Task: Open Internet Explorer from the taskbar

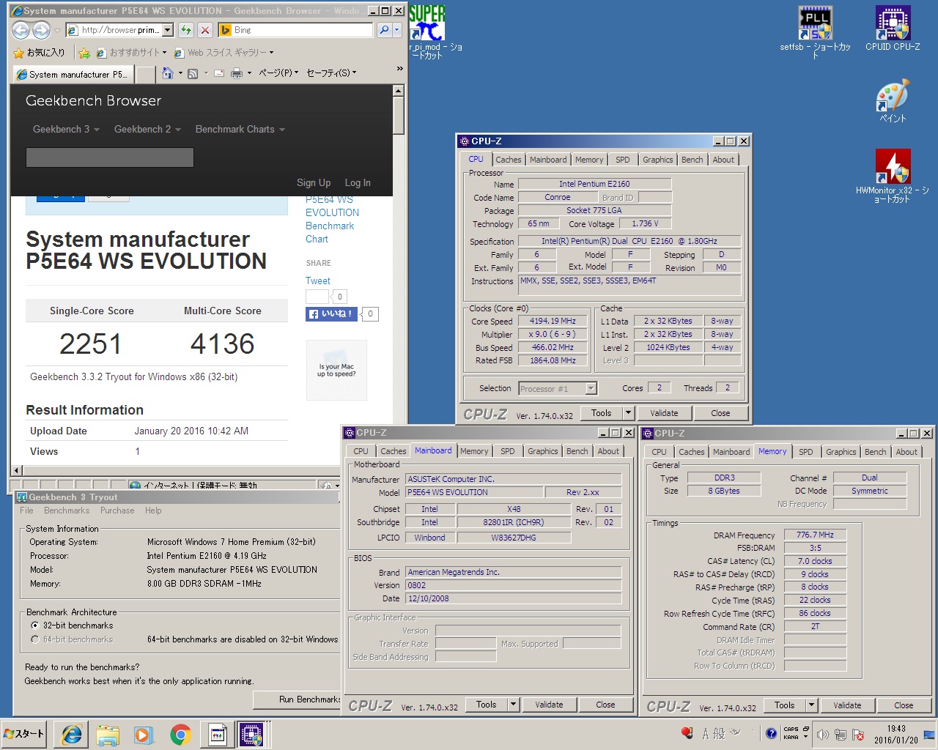Action: 71,735
